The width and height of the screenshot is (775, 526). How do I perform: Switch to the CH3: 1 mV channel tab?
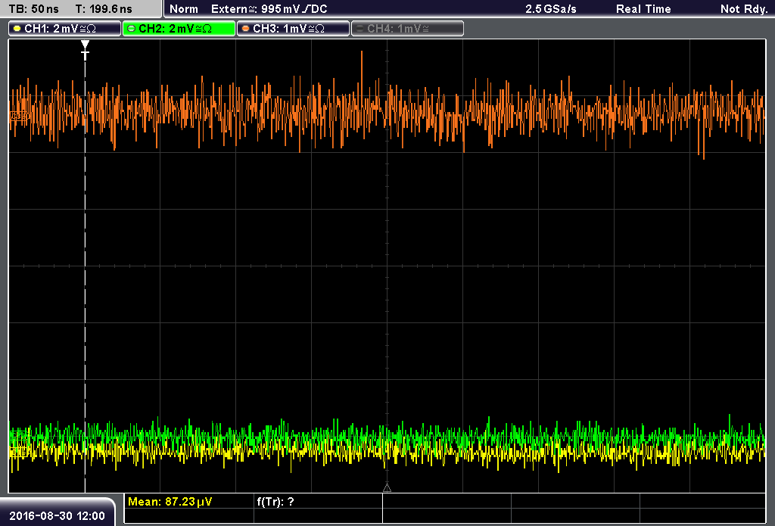pyautogui.click(x=293, y=29)
